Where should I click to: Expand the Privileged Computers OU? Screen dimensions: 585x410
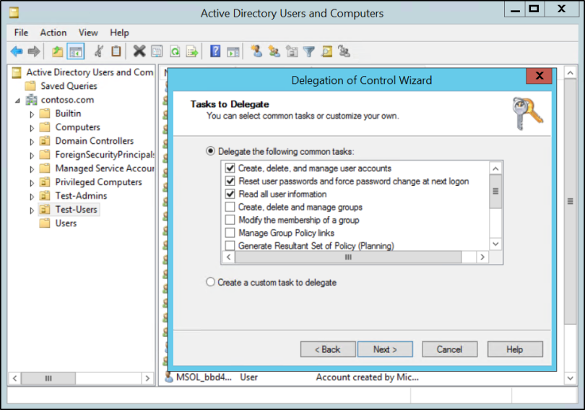32,183
